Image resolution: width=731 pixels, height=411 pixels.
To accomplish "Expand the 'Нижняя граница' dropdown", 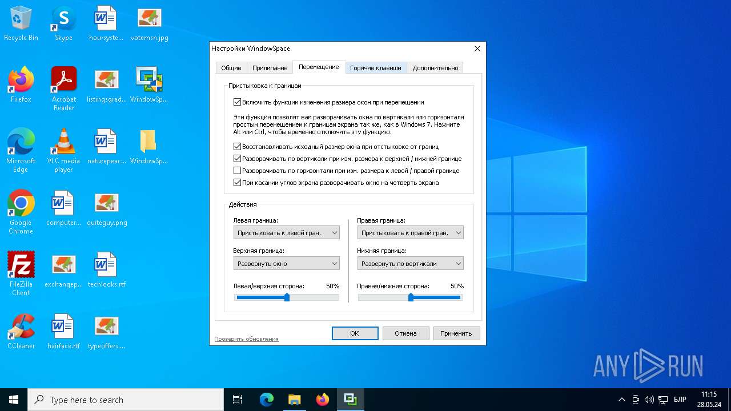I will coord(411,263).
